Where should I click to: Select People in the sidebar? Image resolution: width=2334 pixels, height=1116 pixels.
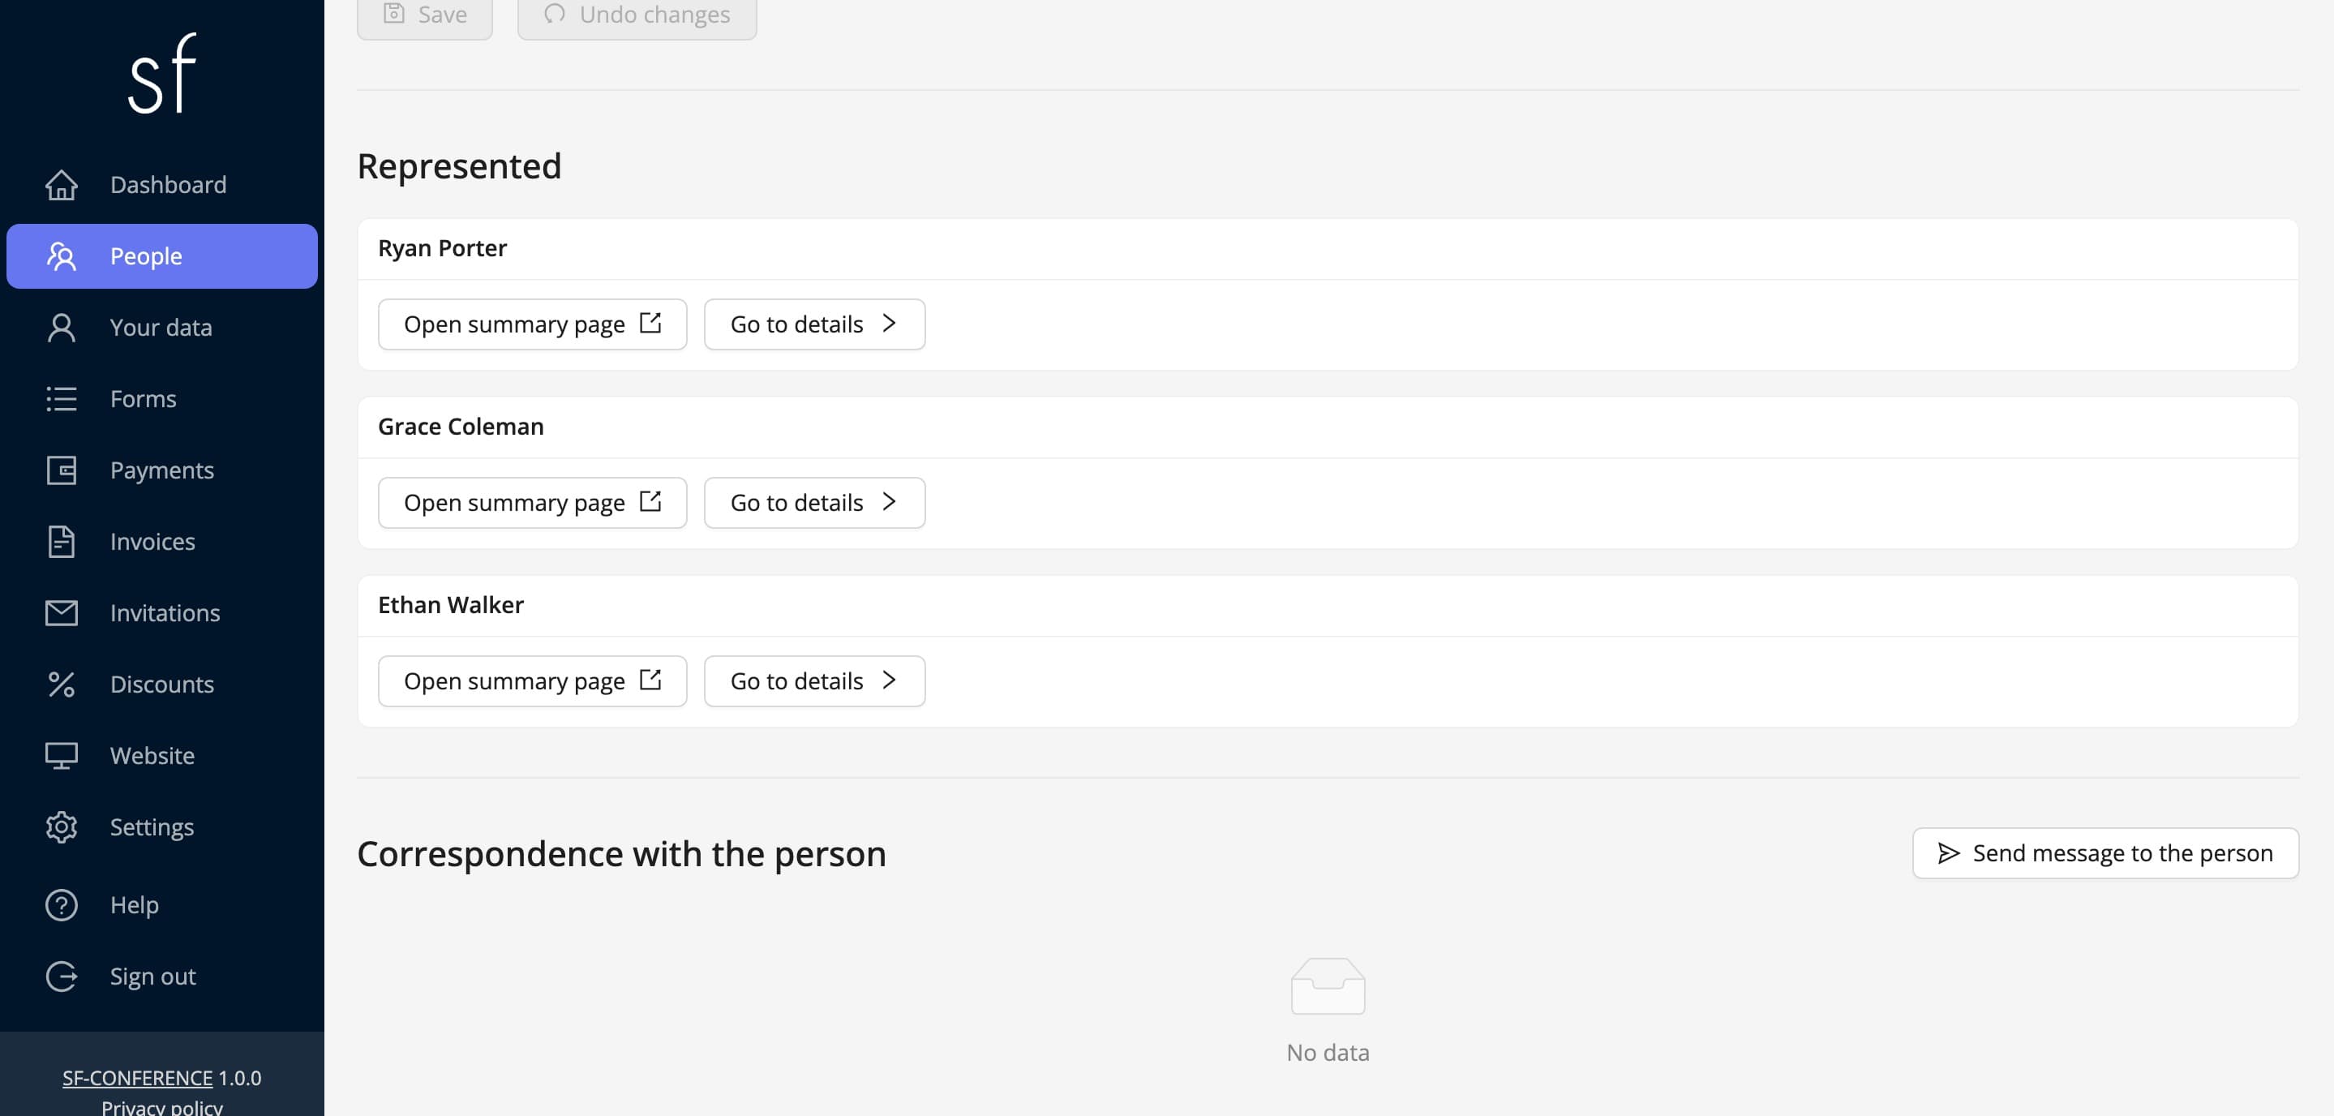162,256
